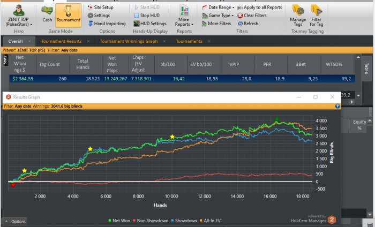Open the Date Range dropdown
The image size is (375, 227).
coord(218,7)
